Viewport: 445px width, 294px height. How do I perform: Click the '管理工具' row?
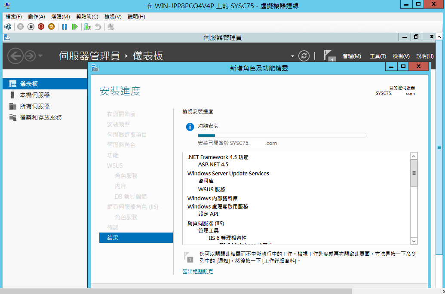(208, 231)
